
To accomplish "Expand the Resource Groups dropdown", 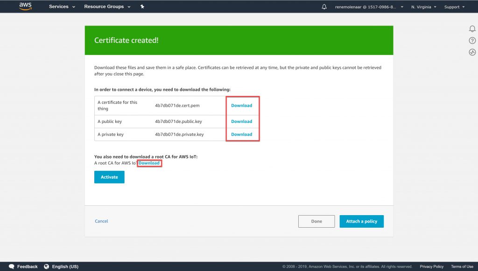I will 107,7.
